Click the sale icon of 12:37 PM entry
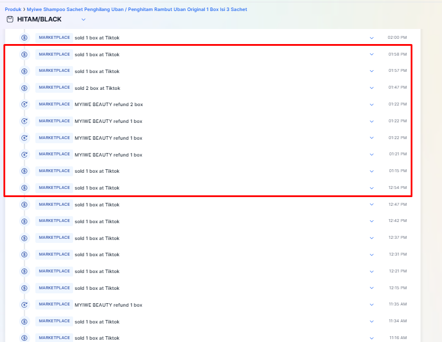 pos(24,238)
